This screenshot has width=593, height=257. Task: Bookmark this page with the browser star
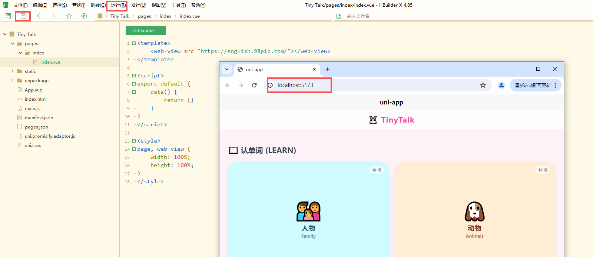(483, 85)
